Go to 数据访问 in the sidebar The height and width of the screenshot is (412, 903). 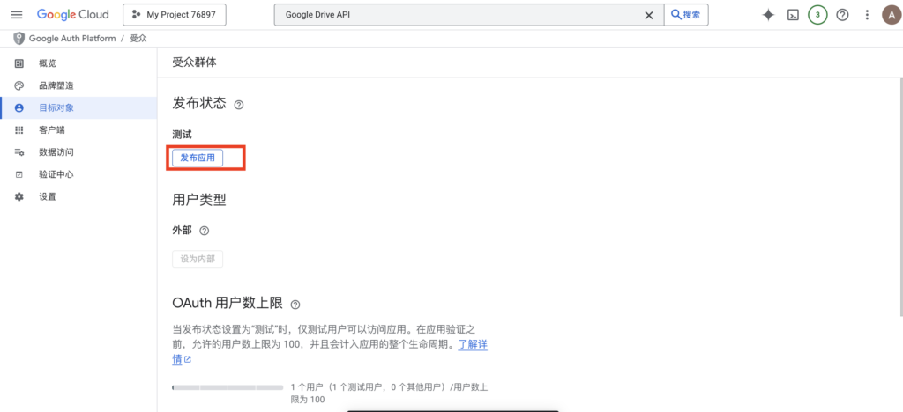click(56, 152)
